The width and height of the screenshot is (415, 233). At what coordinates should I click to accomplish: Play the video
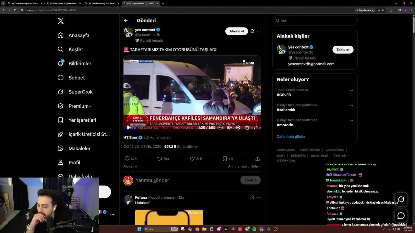[129, 128]
